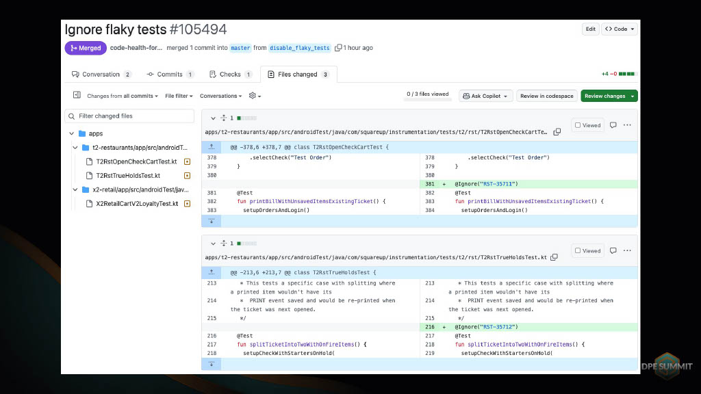Open the File filter dropdown
Viewport: 701px width, 394px height.
179,96
